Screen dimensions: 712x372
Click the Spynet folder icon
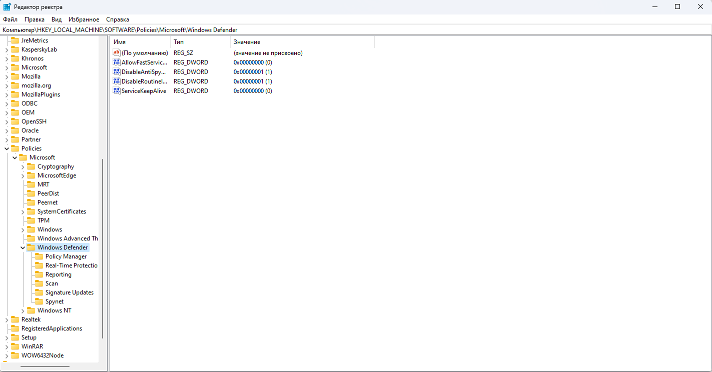39,301
